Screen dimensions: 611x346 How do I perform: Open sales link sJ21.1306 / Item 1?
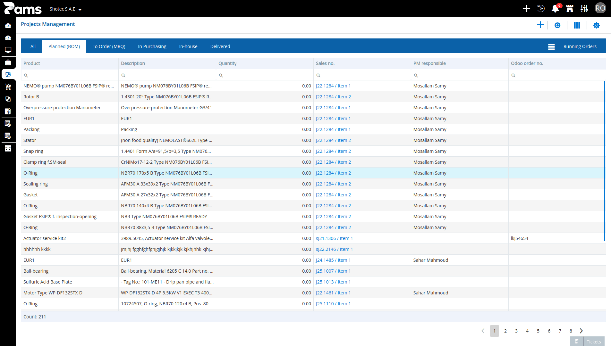point(334,238)
